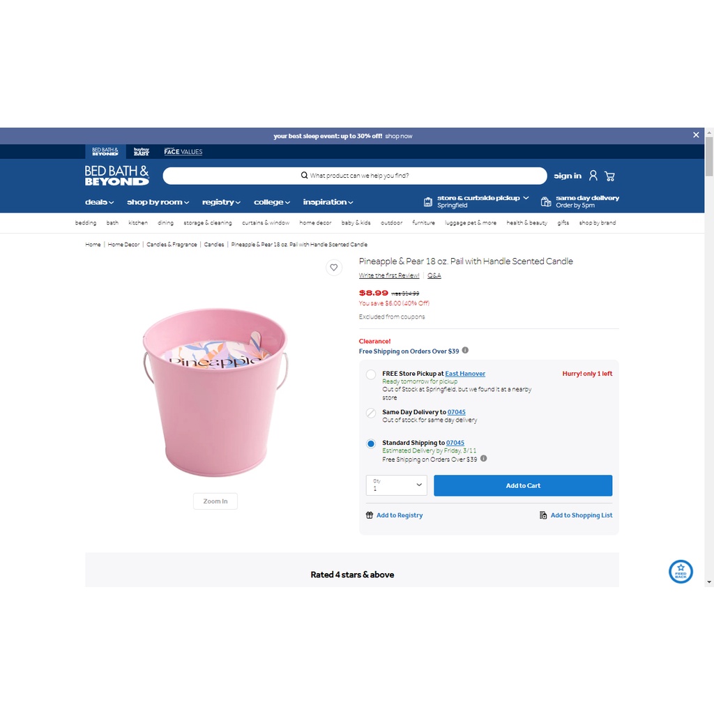Open the shopping cart icon
The width and height of the screenshot is (714, 714).
click(609, 176)
